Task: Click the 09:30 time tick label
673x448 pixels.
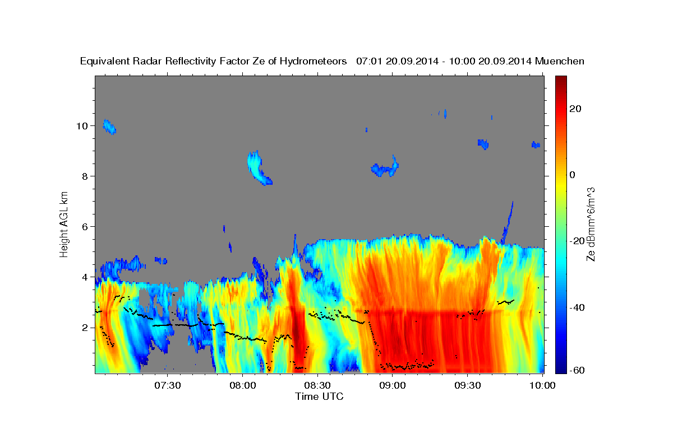Action: [468, 385]
